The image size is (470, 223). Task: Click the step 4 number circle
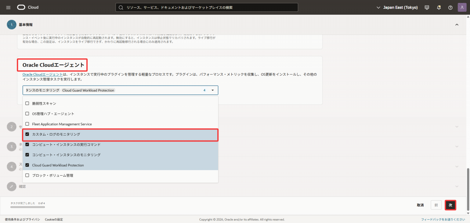pyautogui.click(x=11, y=166)
